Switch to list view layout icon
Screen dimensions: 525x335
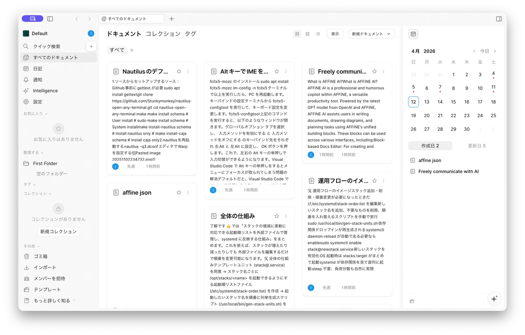(x=318, y=34)
